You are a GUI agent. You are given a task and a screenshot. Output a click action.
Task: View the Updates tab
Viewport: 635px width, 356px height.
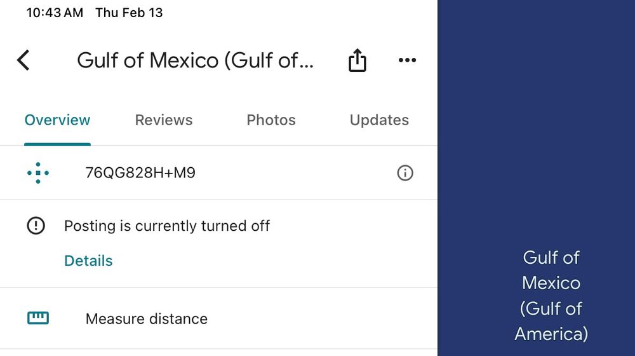(379, 120)
